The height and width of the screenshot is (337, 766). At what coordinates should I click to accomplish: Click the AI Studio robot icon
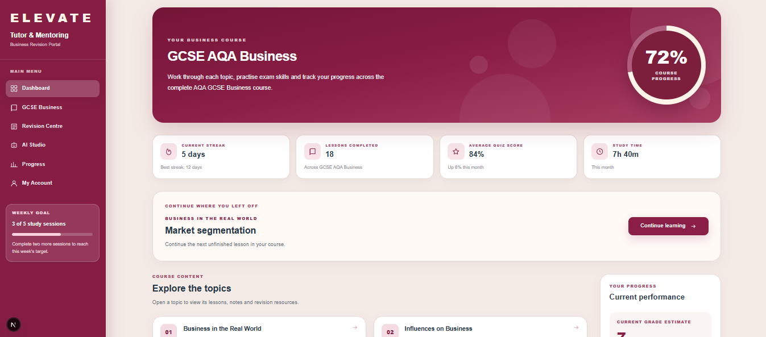[x=14, y=145]
